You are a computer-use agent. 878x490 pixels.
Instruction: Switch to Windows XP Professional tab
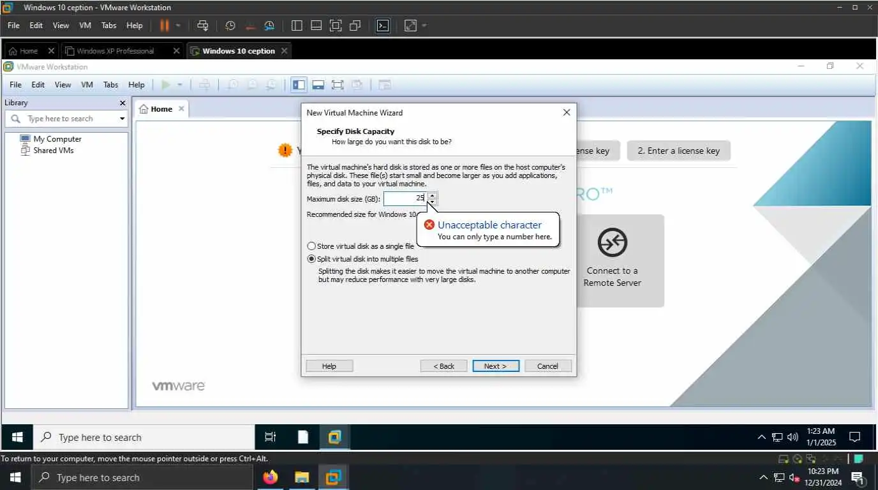pos(115,51)
